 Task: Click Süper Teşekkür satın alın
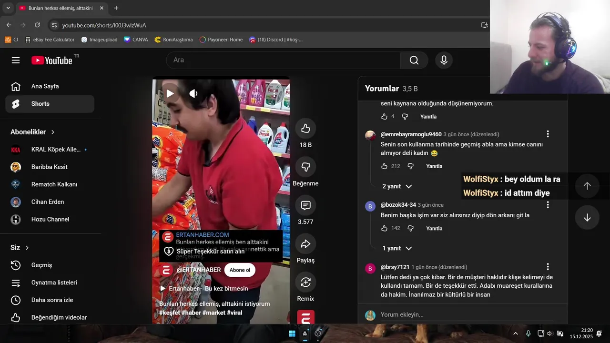pos(204,251)
